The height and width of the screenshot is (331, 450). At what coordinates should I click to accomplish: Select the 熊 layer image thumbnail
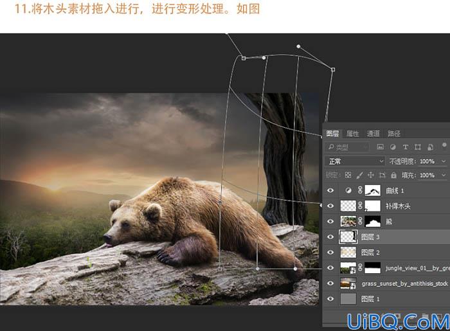pos(348,222)
